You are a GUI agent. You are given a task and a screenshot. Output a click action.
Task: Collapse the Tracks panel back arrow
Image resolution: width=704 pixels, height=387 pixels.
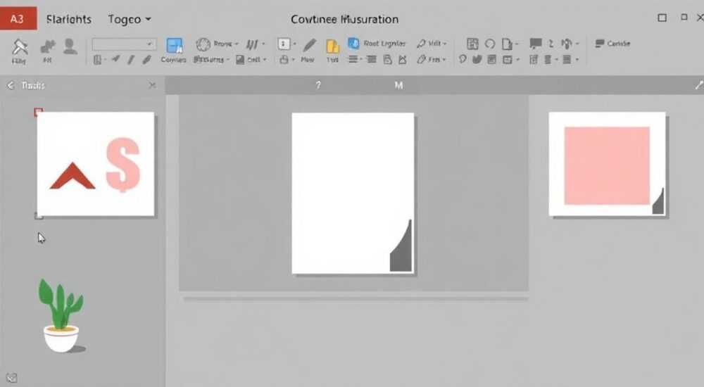coord(11,85)
